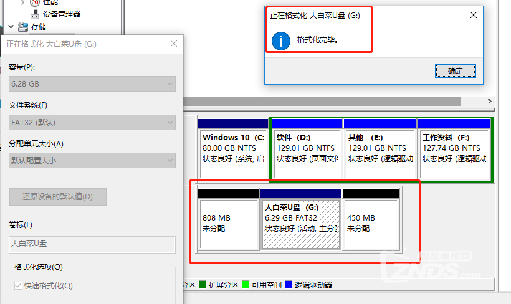Screen dimensions: 511x304
Task: Click the 分配单元大小(A) label
Action: [x=36, y=144]
